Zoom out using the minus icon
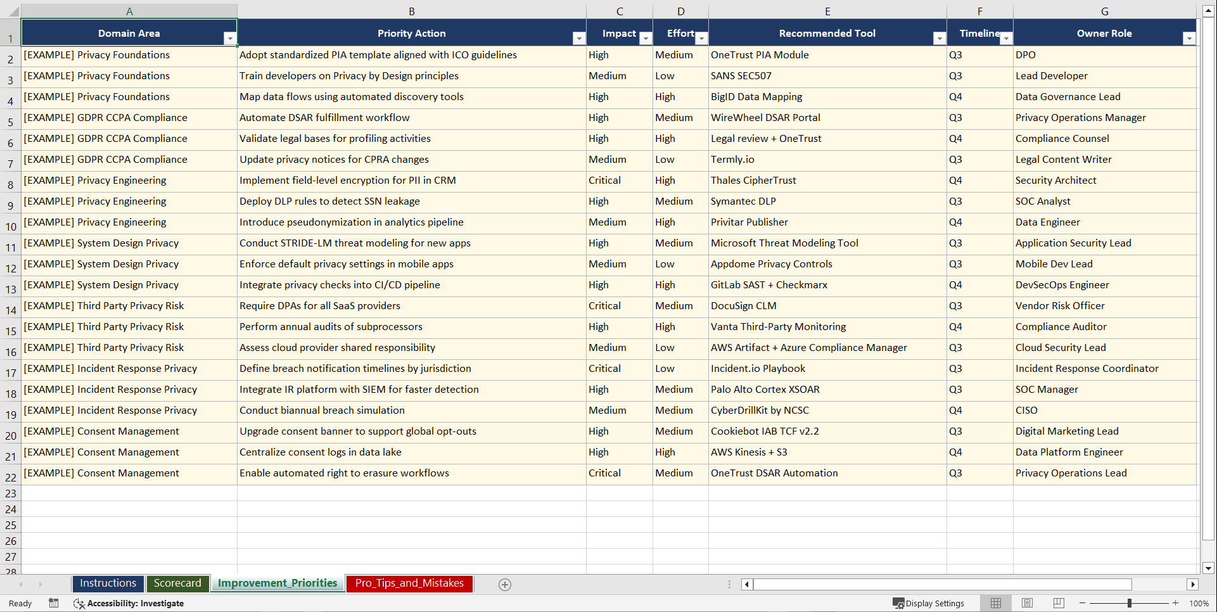This screenshot has width=1217, height=612. pyautogui.click(x=1082, y=602)
